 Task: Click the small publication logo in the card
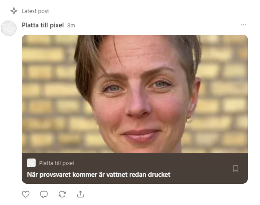pos(31,163)
